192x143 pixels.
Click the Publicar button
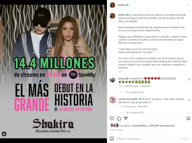click(x=186, y=139)
